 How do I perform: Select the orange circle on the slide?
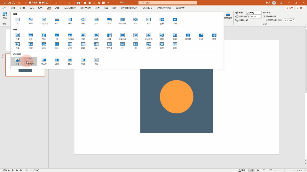177,97
